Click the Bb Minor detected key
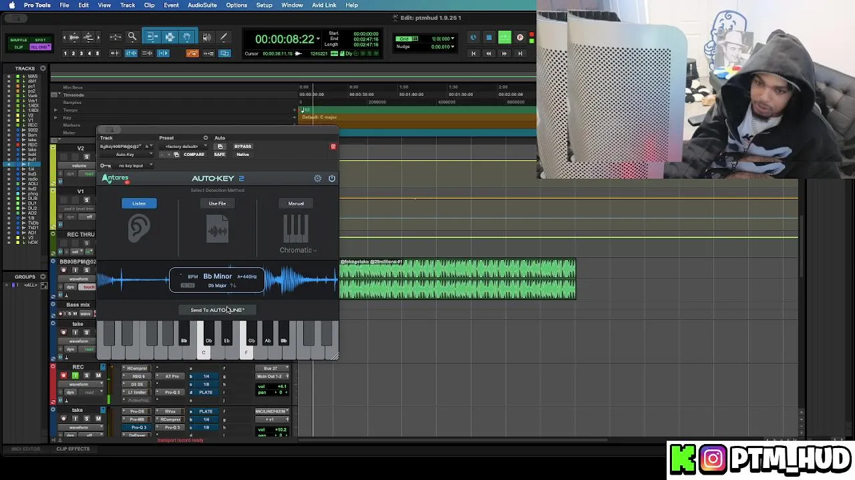The image size is (855, 480). coord(217,276)
